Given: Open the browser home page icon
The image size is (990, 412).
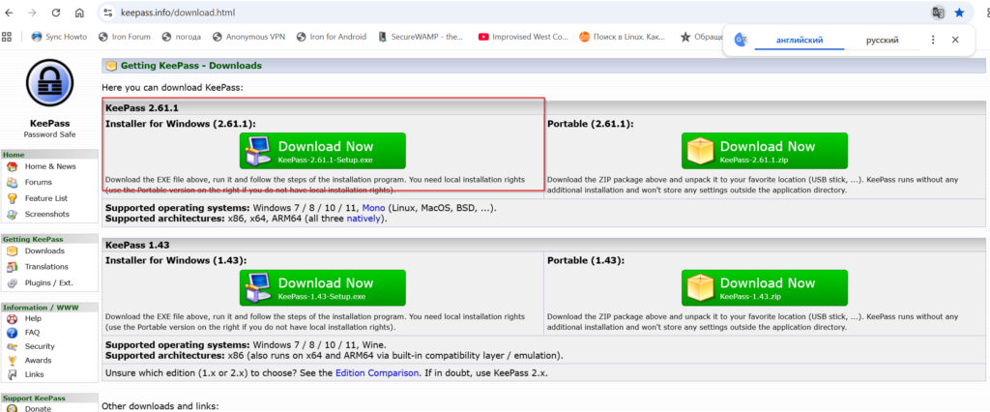Looking at the screenshot, I should [x=79, y=13].
